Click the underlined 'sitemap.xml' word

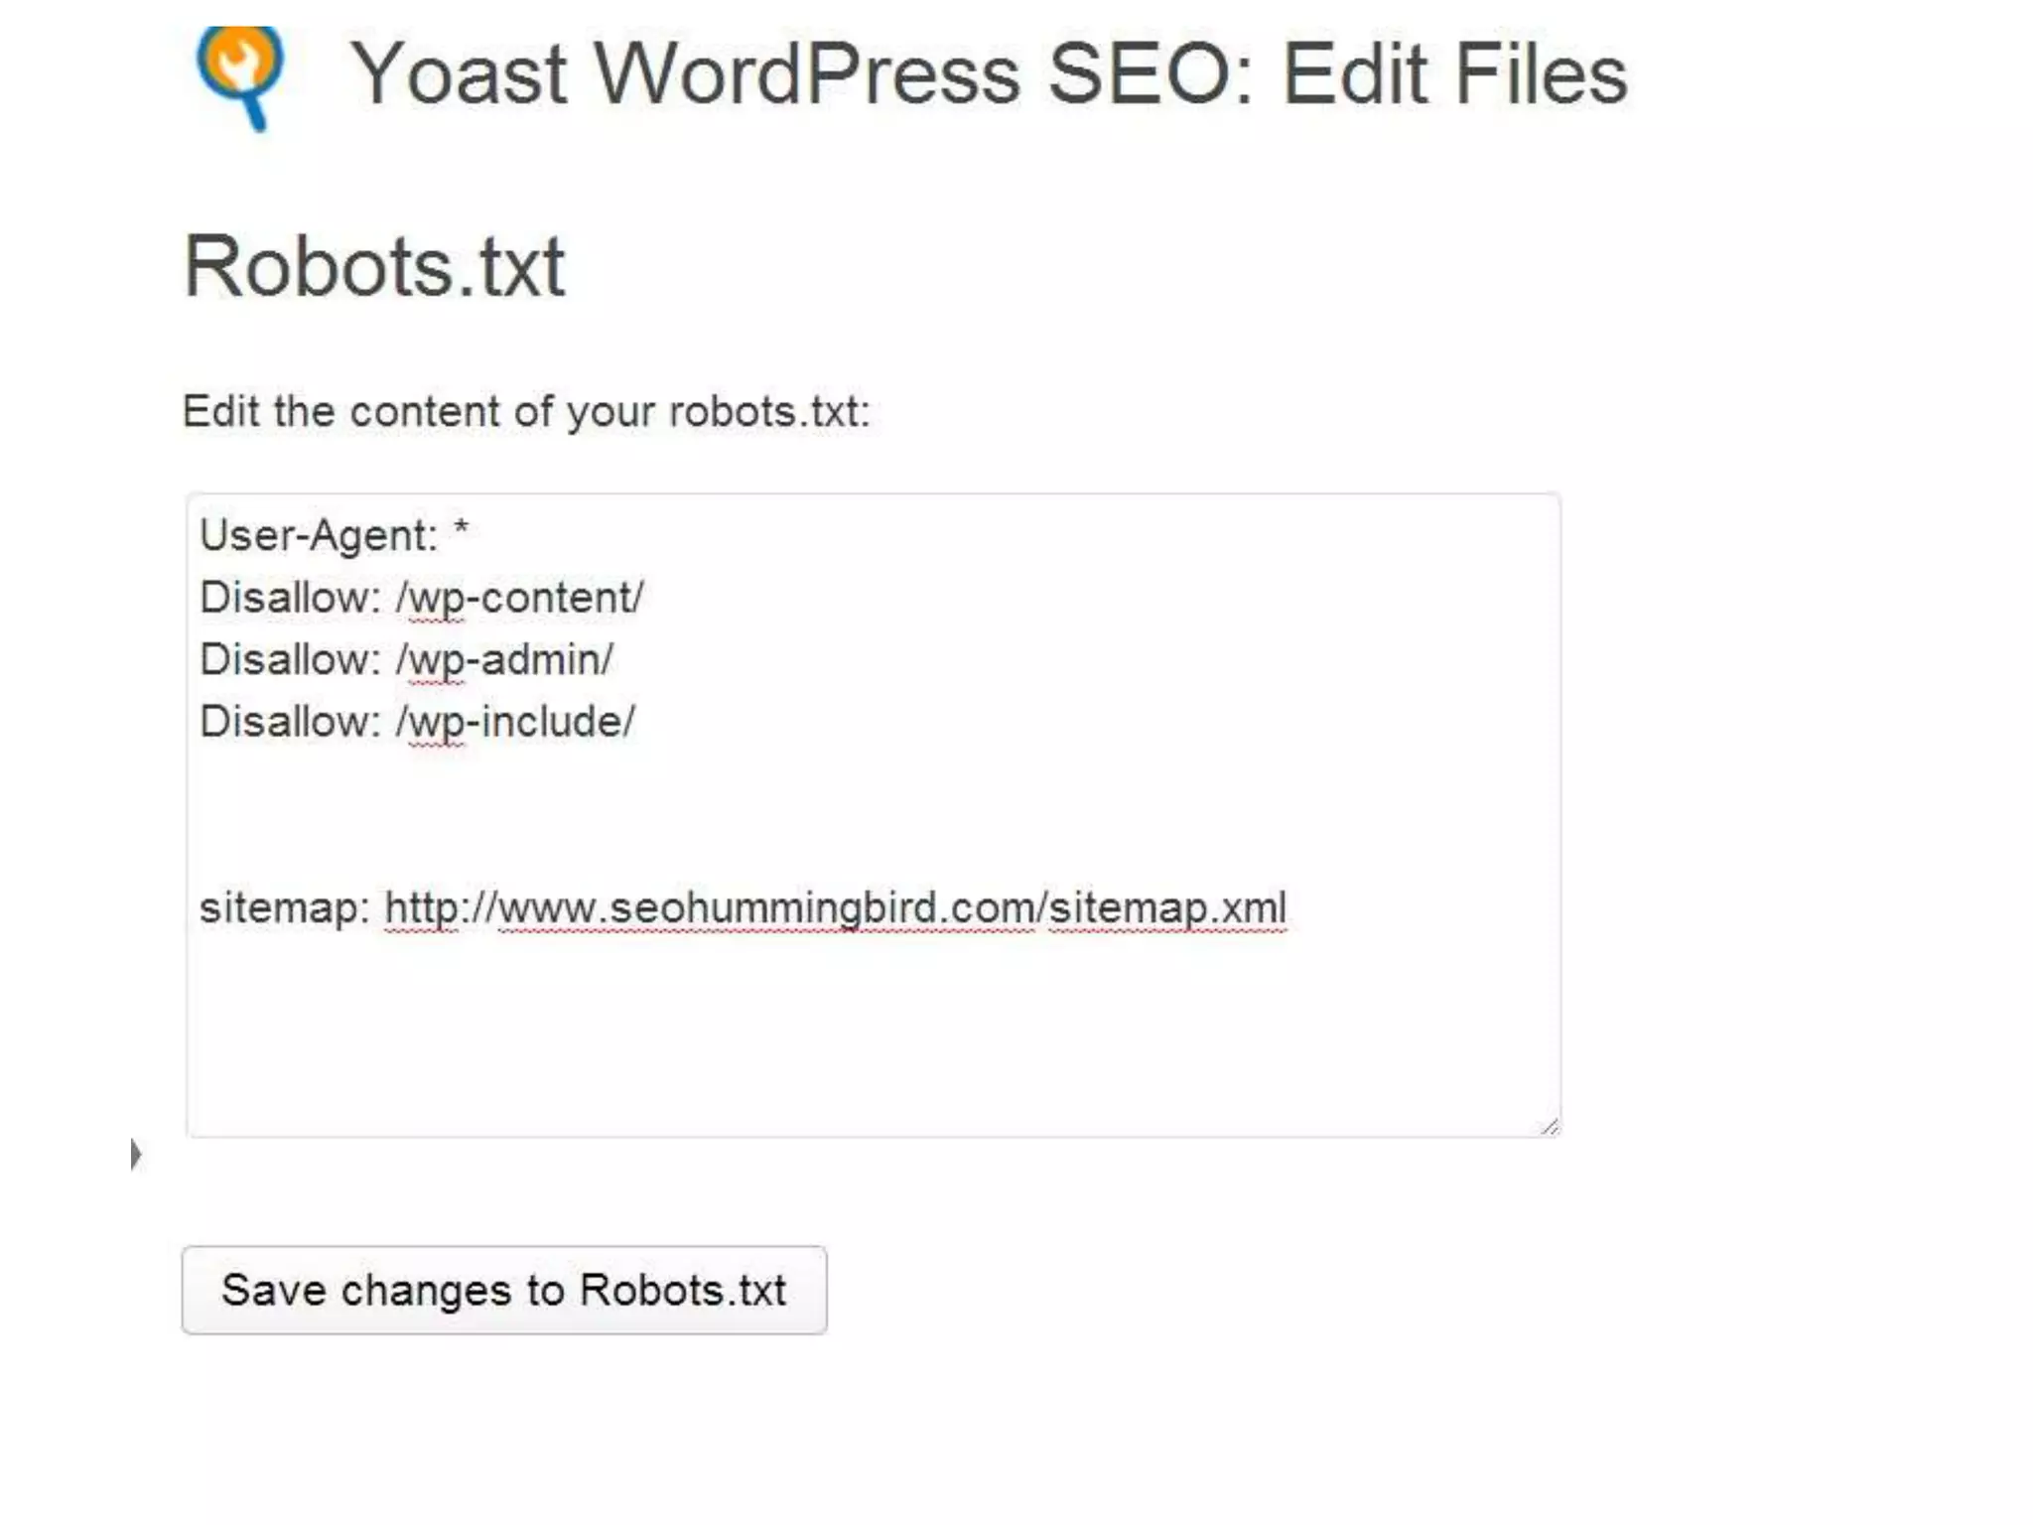(1167, 907)
